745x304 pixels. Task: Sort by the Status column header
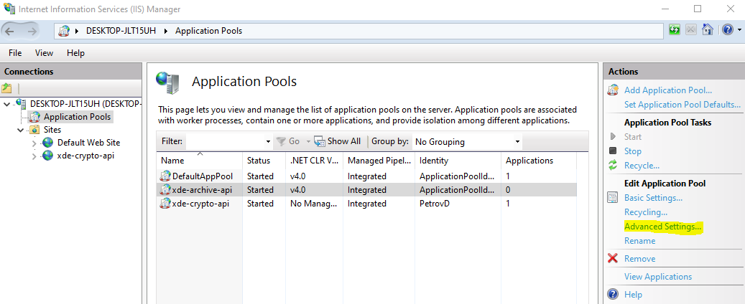click(259, 161)
